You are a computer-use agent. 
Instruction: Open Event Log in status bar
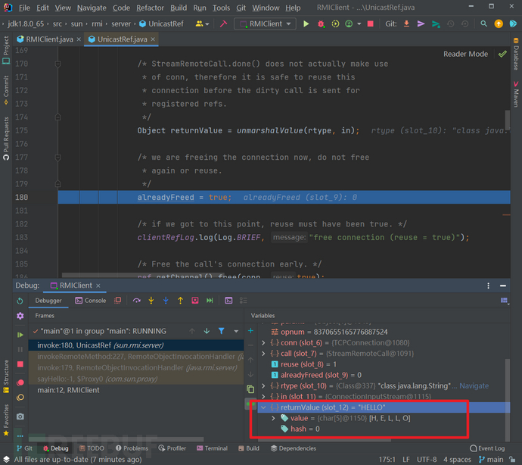[x=487, y=448]
